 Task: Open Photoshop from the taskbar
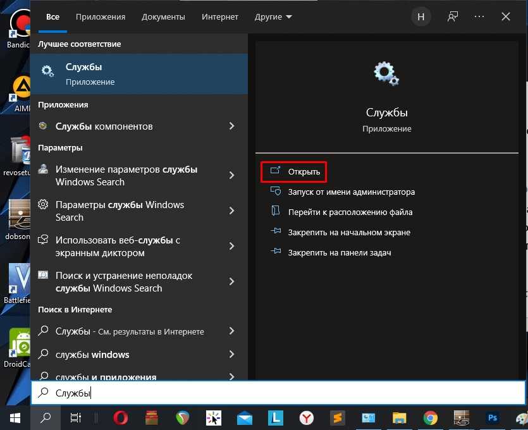tap(493, 417)
